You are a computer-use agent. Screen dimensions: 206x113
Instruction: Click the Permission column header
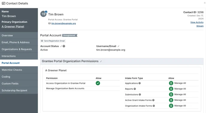(52, 78)
